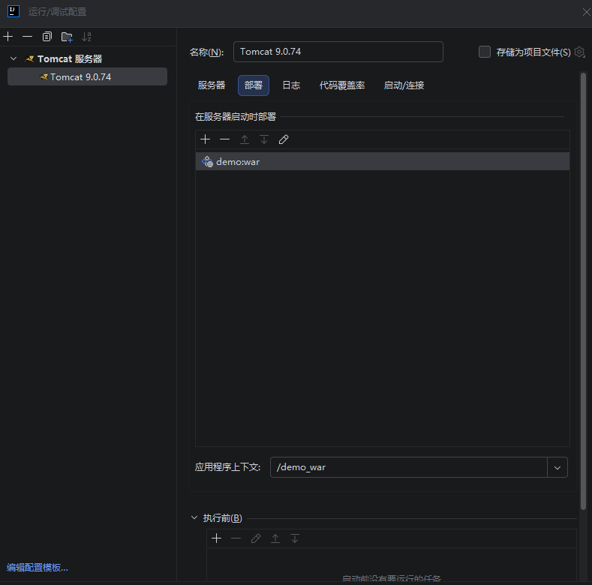Click the demo:war artifact icon
Viewport: 592px width, 585px height.
(x=207, y=161)
